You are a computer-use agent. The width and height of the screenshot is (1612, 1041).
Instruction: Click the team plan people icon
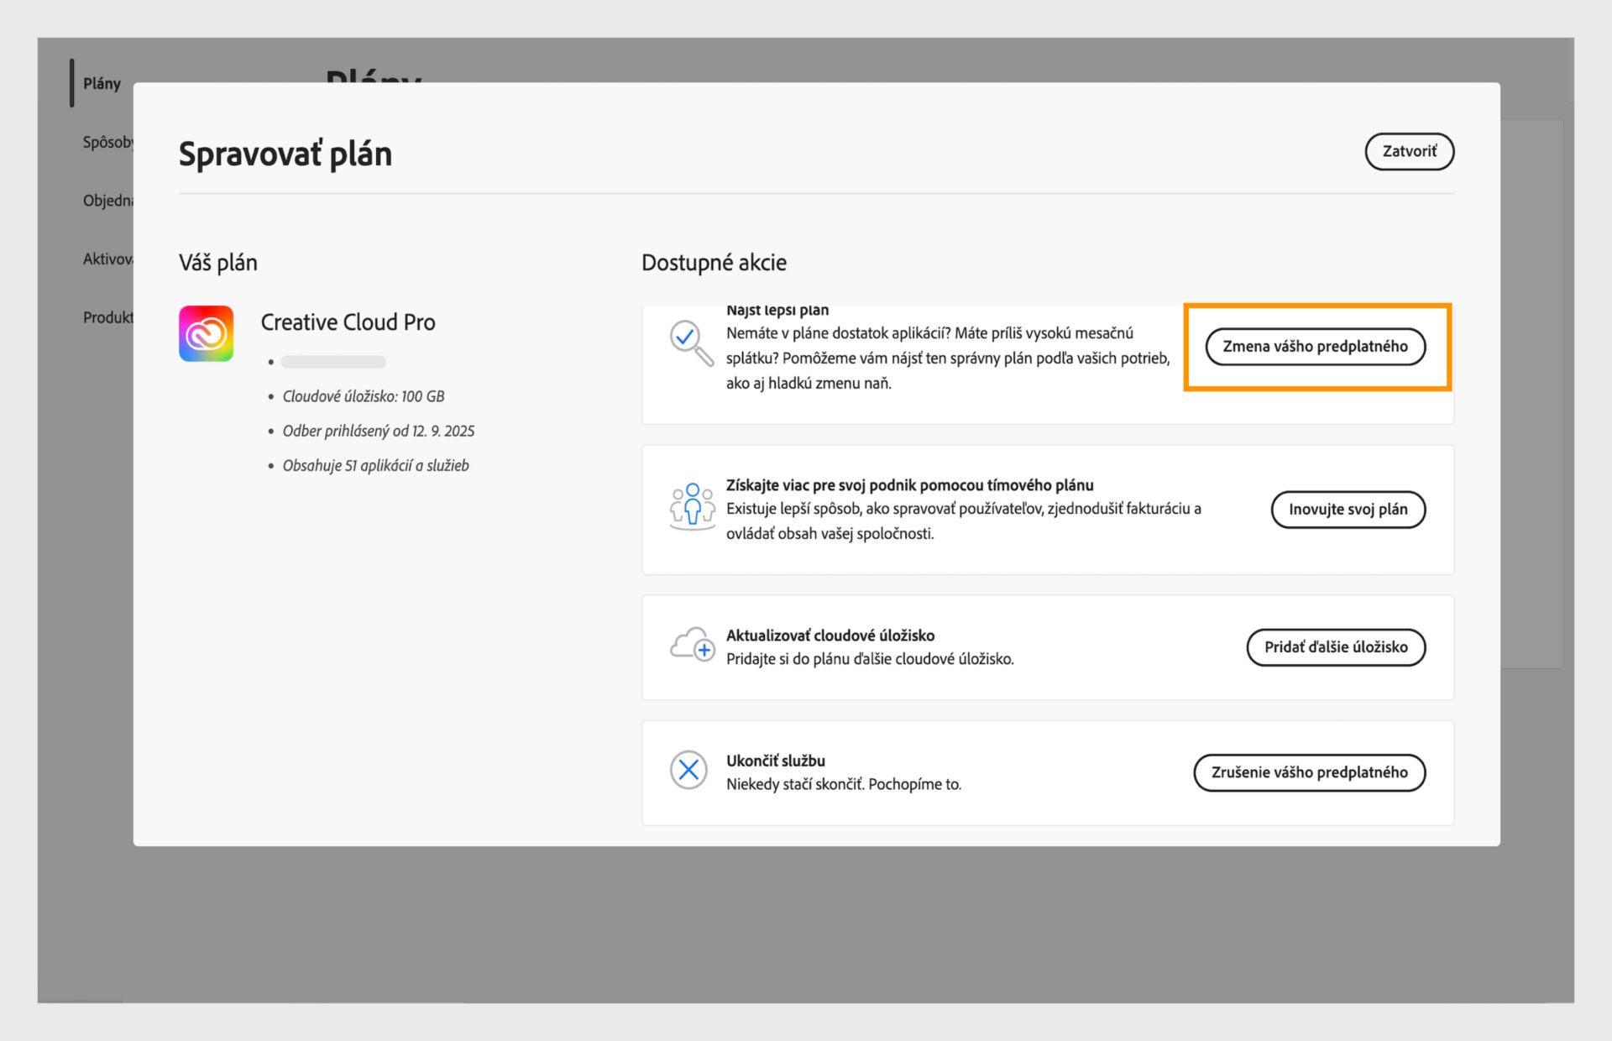[692, 505]
